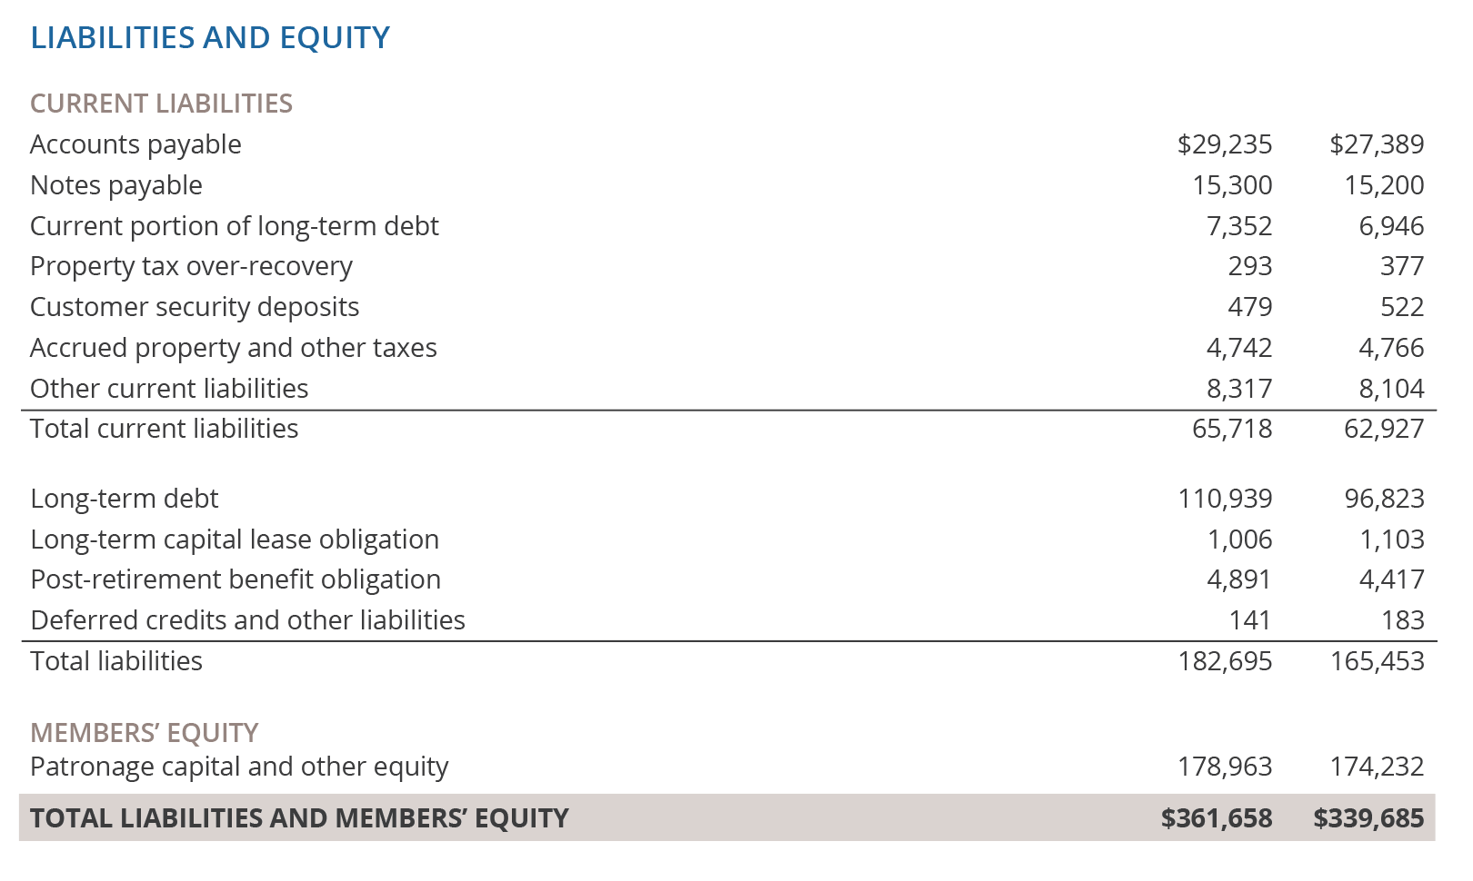Select the 65,718 total current liabilities value
This screenshot has height=881, width=1473.
pos(1231,429)
